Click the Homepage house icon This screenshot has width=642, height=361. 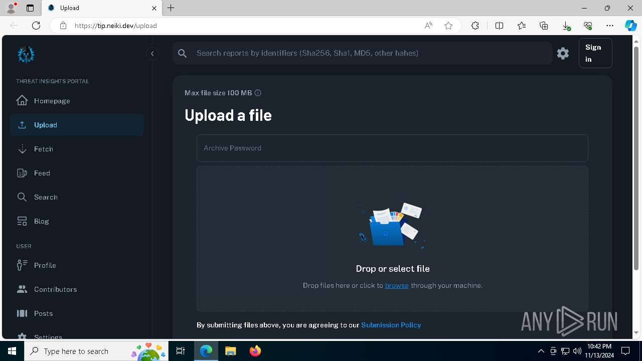(22, 100)
